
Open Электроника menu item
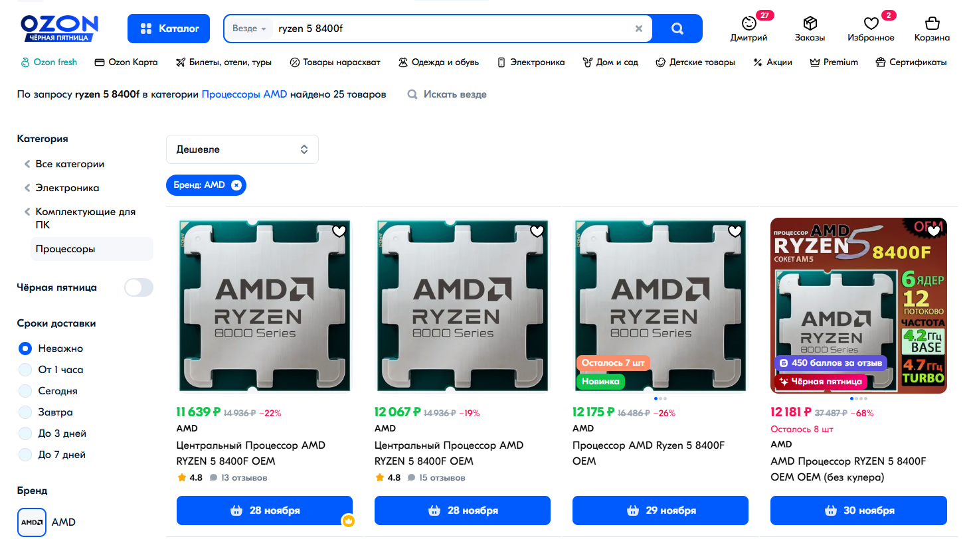click(531, 62)
